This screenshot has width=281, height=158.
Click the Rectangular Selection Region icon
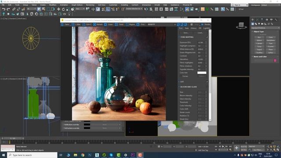48,9
